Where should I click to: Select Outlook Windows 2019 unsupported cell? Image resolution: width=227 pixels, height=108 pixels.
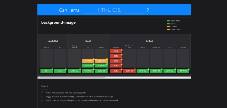pyautogui.click(x=116, y=71)
